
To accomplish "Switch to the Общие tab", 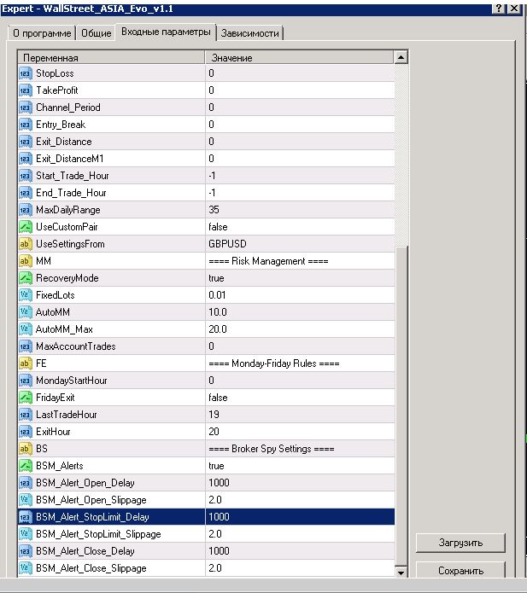I will tap(97, 33).
